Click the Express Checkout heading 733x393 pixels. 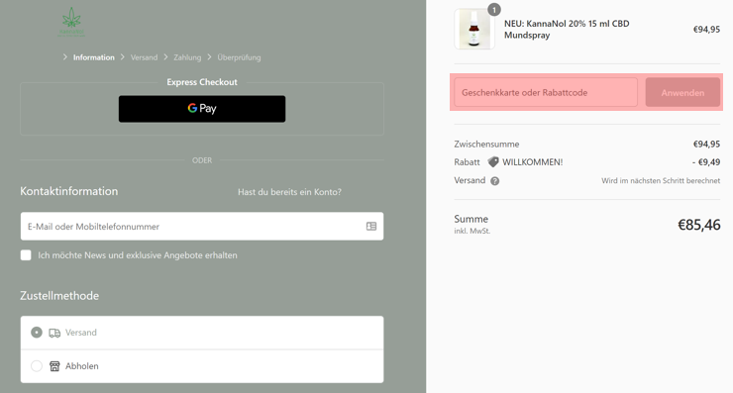pyautogui.click(x=202, y=82)
